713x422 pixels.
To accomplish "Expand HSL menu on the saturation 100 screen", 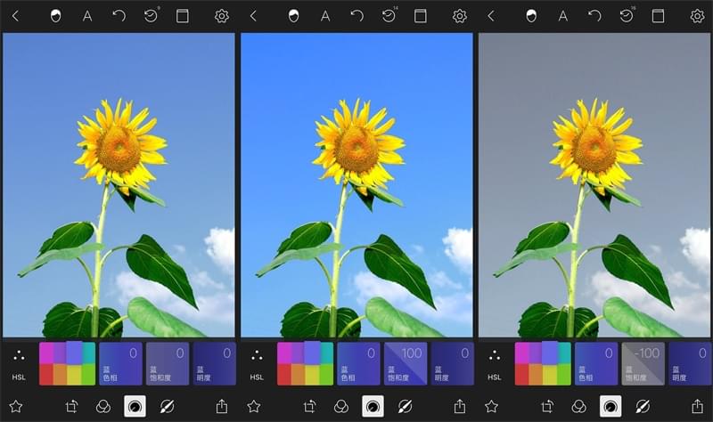I will pyautogui.click(x=257, y=363).
